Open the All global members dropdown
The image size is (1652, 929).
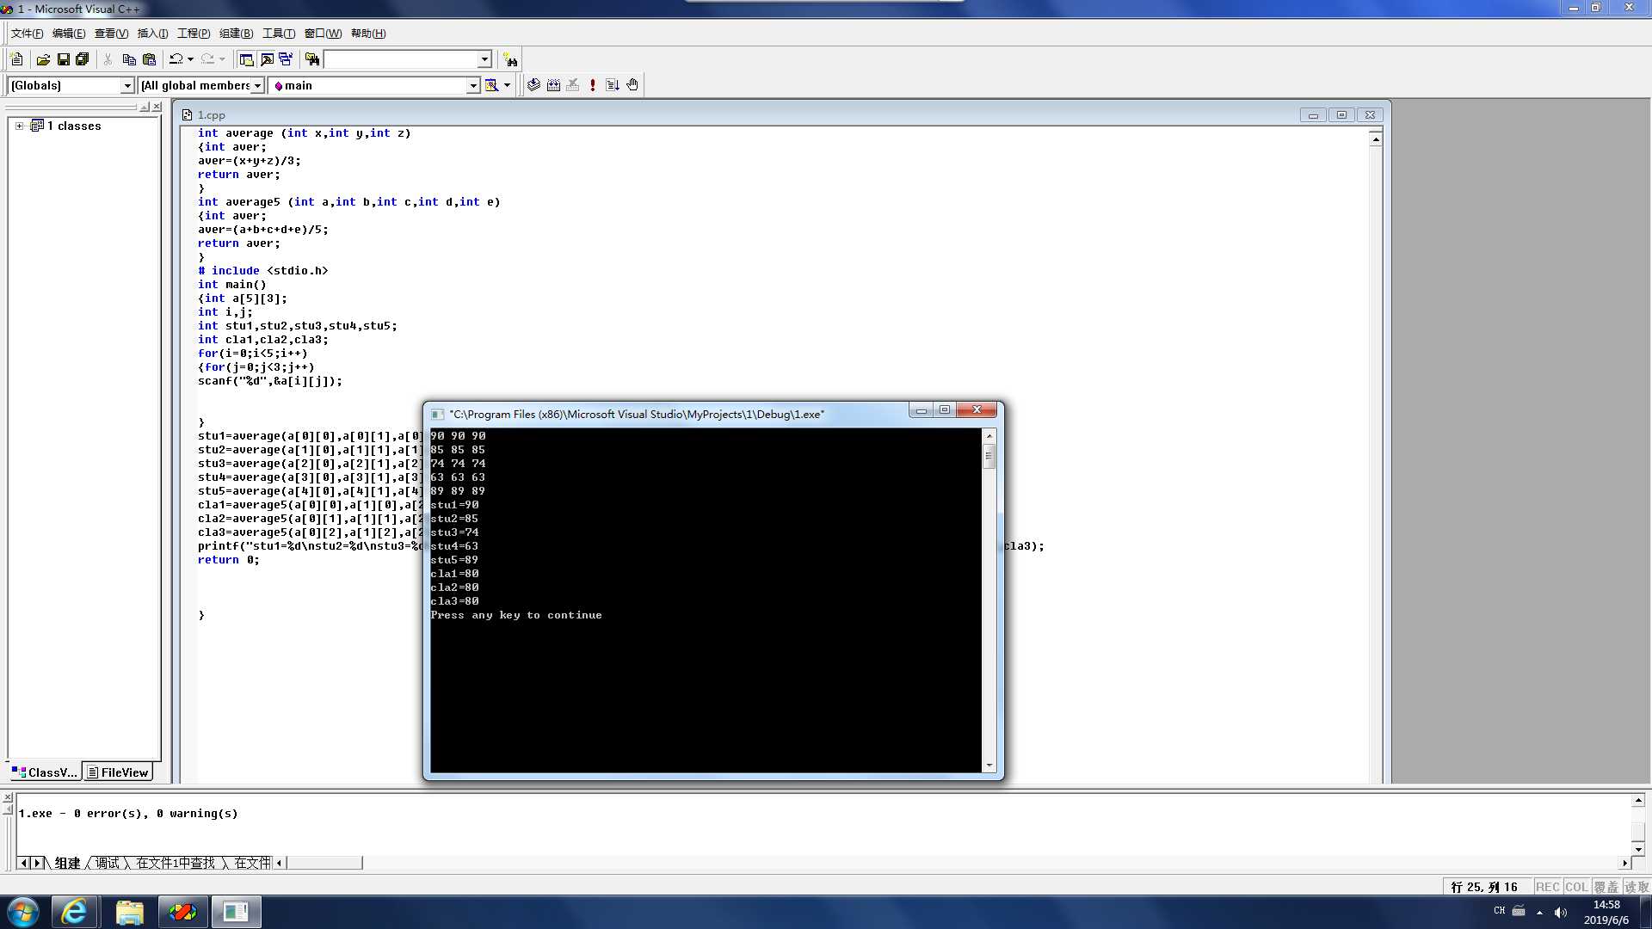(x=256, y=85)
